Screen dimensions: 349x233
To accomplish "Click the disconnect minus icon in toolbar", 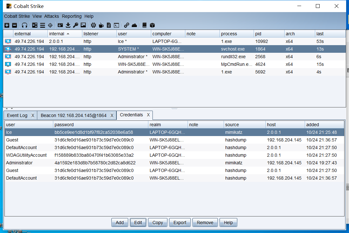I will pyautogui.click(x=14, y=25).
